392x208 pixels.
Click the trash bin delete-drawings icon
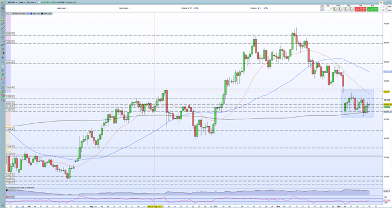tap(3, 49)
